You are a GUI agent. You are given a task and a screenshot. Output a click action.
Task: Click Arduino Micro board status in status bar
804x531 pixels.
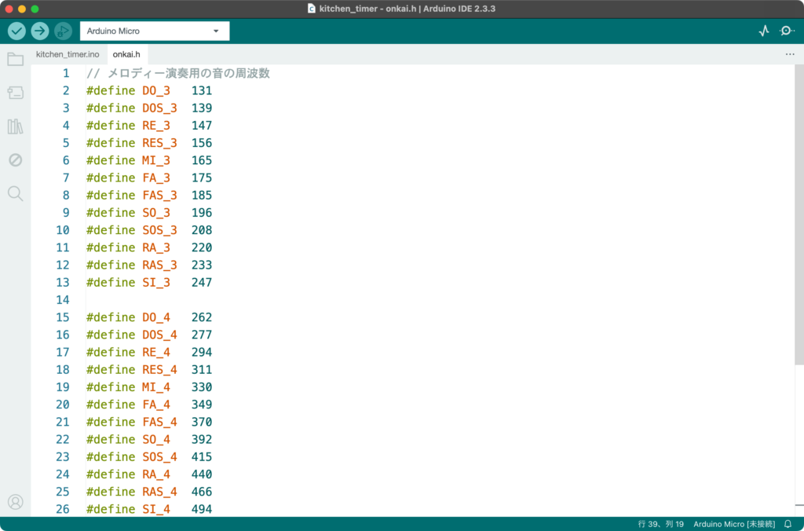click(734, 524)
